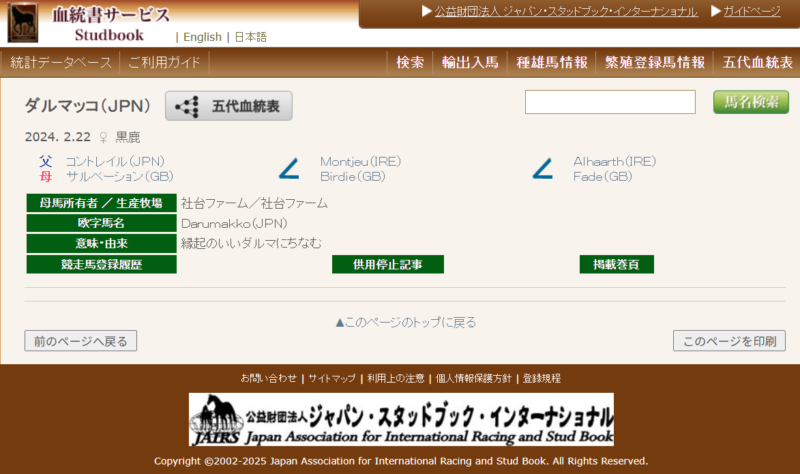The image size is (800, 474).
Task: Click the triangle before 公益財団法人 link
Action: click(427, 11)
